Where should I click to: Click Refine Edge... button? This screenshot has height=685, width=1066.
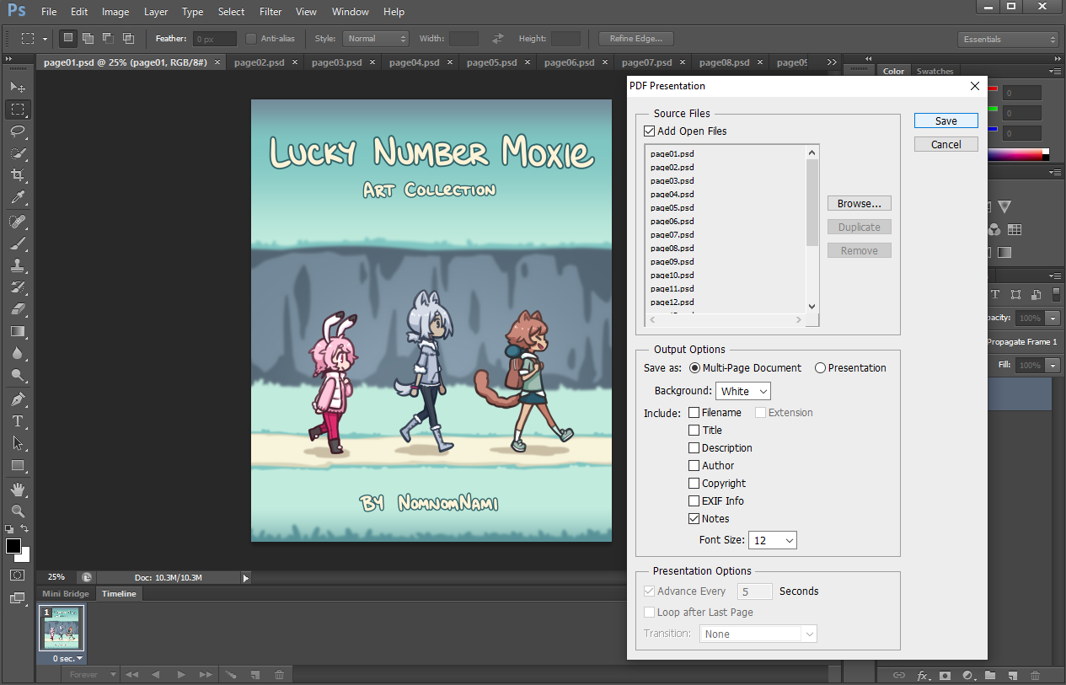pos(636,39)
